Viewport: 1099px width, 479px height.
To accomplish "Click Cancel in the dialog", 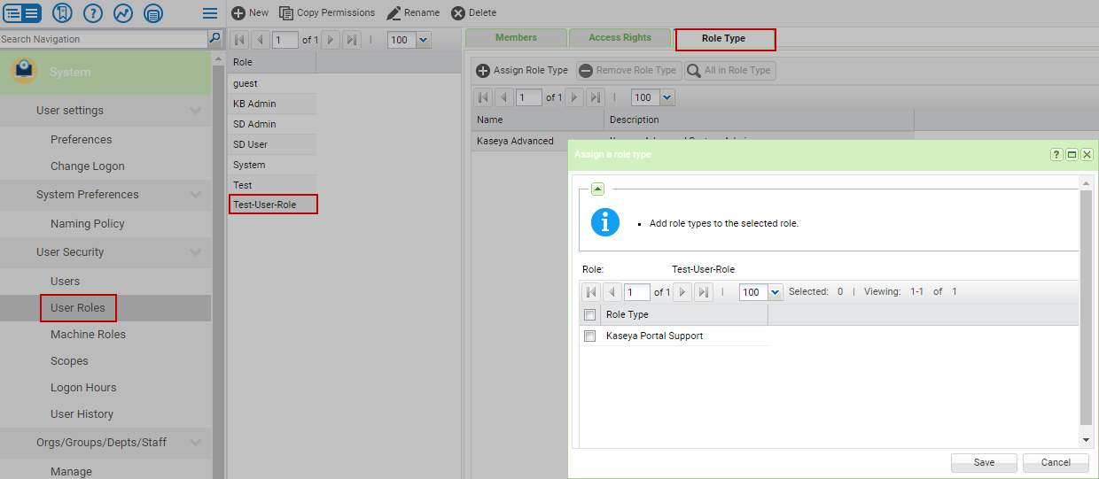I will coord(1056,462).
